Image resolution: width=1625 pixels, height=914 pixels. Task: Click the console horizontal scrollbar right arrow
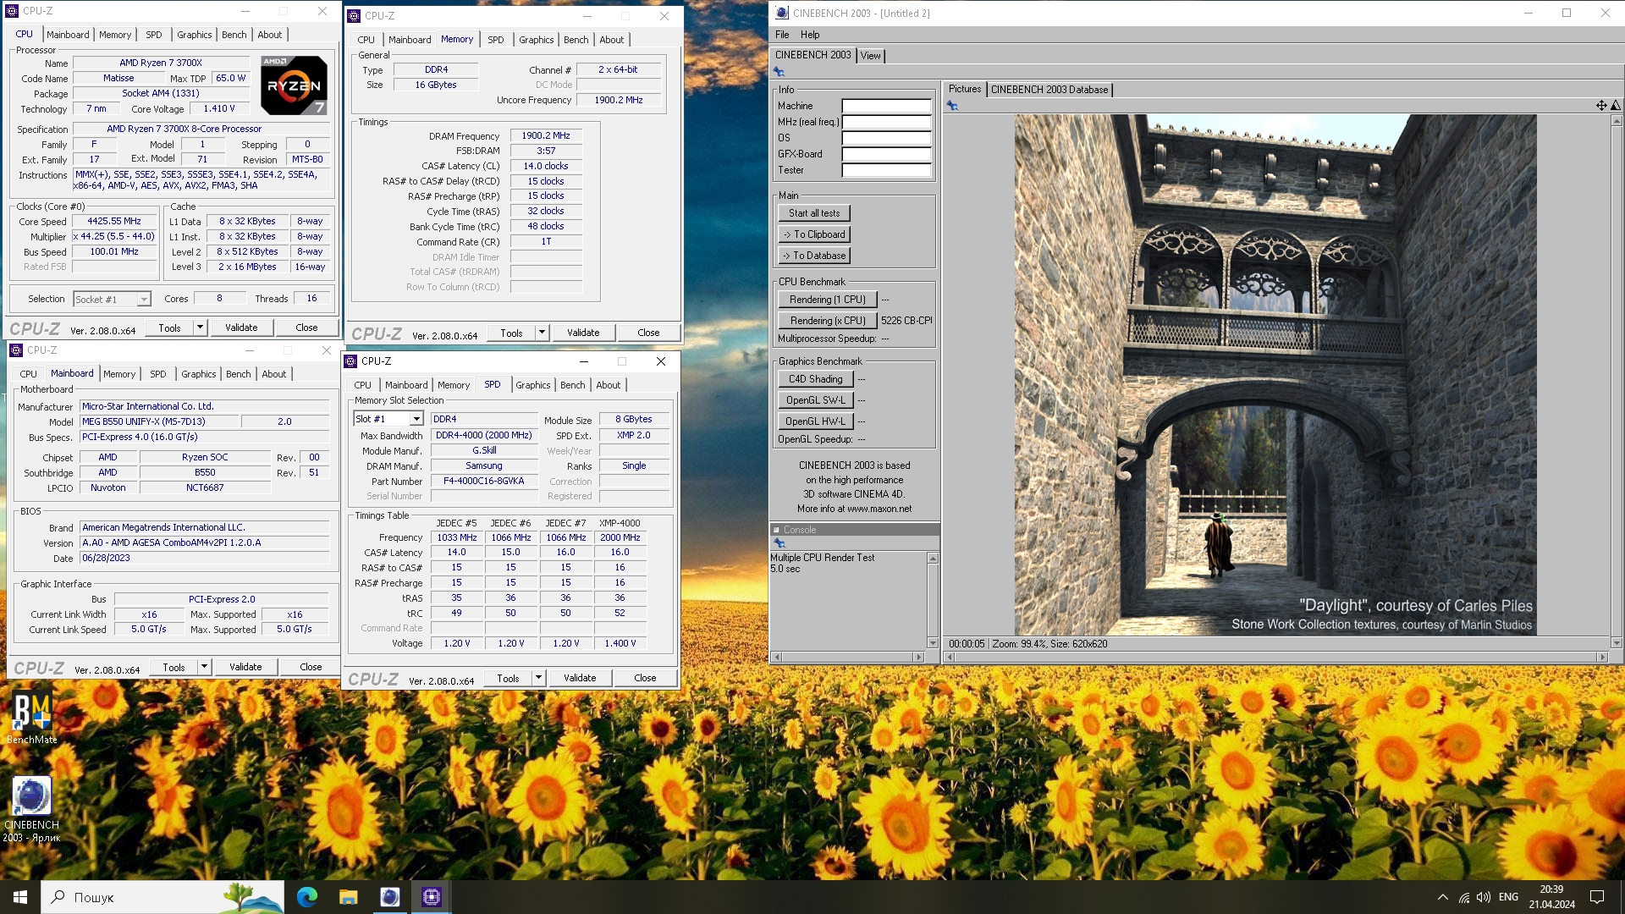[919, 657]
